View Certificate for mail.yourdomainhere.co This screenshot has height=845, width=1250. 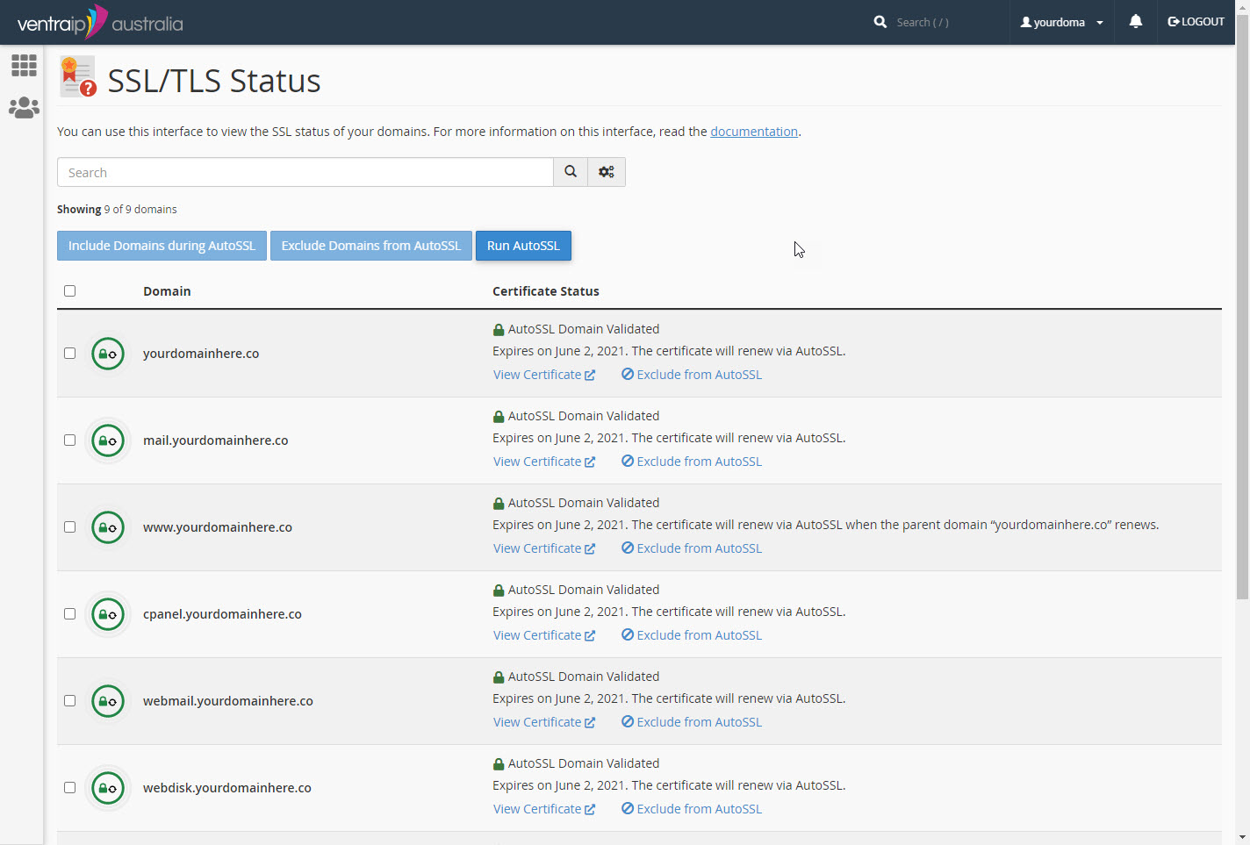(544, 462)
